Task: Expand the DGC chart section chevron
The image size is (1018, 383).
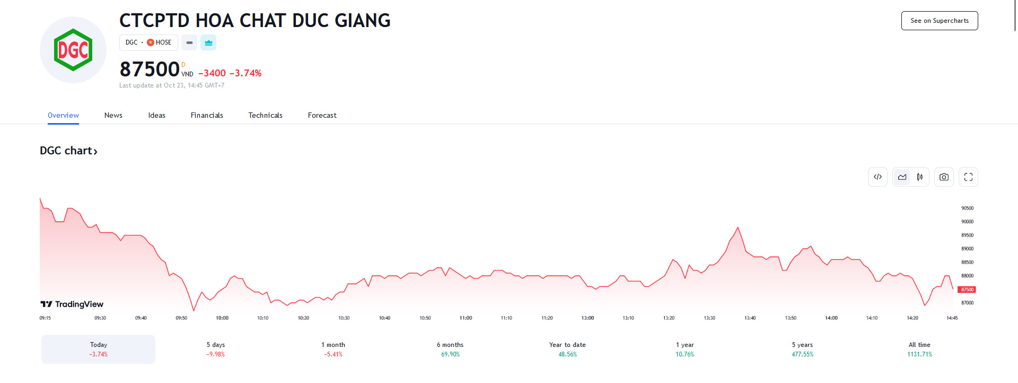Action: (x=96, y=151)
